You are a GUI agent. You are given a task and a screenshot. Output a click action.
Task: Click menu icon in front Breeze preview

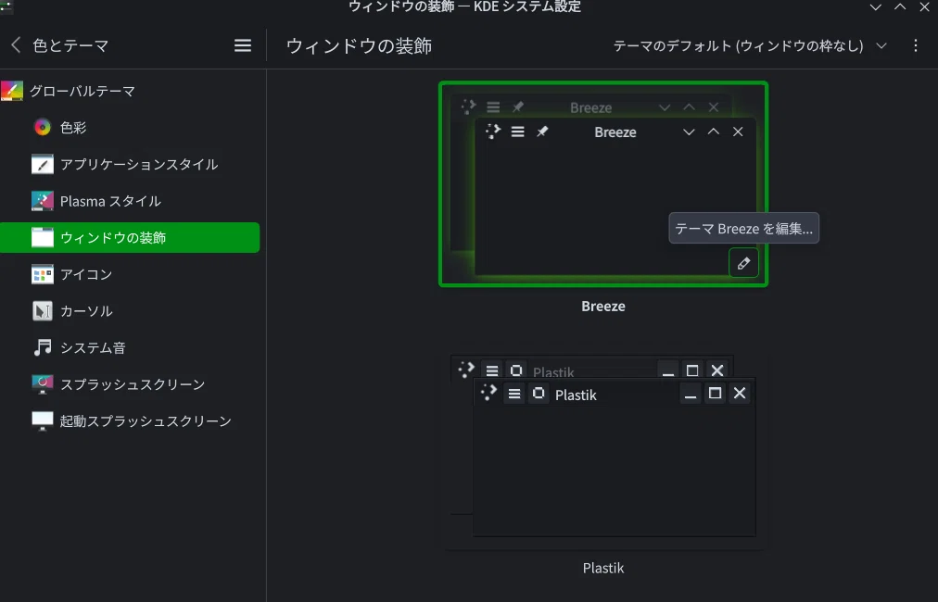click(517, 132)
